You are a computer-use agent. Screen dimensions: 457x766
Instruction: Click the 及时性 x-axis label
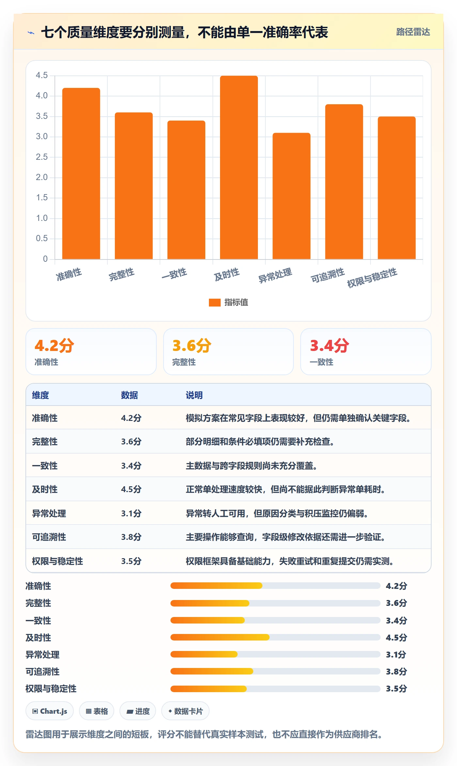(x=227, y=275)
